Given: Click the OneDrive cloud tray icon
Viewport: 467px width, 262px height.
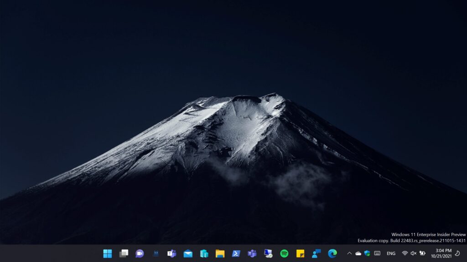Looking at the screenshot, I should [x=358, y=253].
